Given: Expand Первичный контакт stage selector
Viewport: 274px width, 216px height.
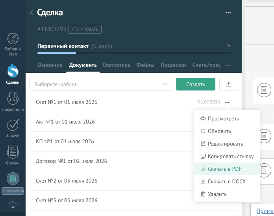Looking at the screenshot, I should [228, 46].
